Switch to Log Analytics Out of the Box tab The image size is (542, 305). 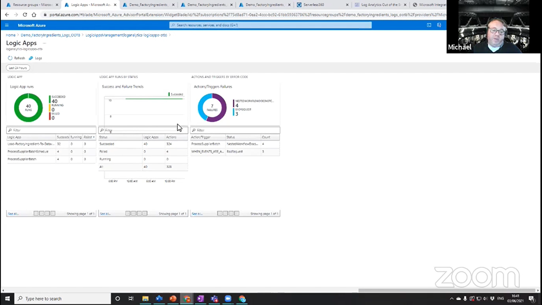coord(380,5)
